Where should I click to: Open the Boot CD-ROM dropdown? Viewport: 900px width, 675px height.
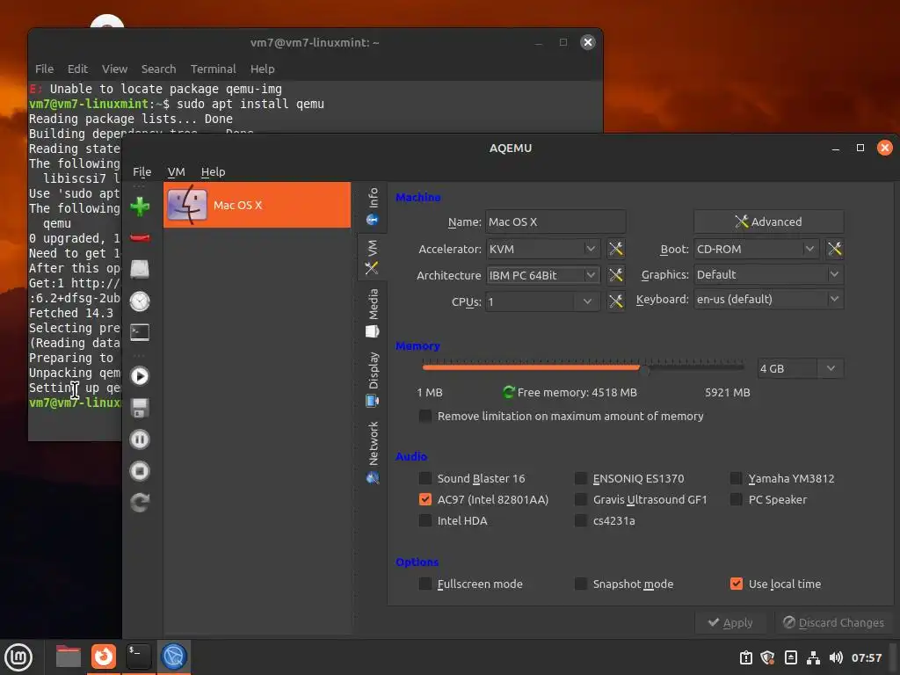click(757, 249)
